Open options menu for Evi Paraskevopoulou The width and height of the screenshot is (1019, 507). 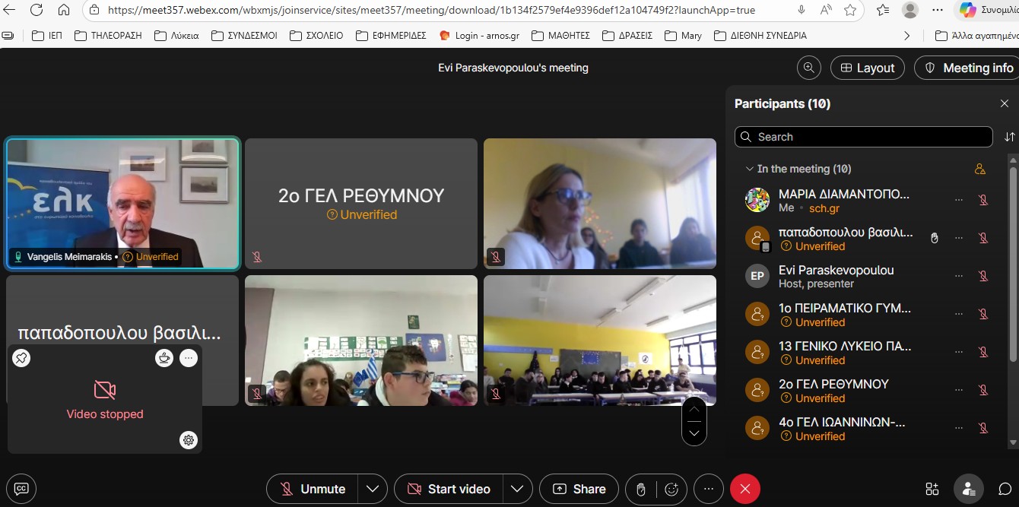[958, 276]
